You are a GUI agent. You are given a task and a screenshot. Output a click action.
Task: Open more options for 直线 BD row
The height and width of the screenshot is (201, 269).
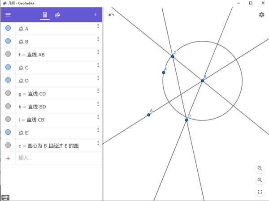click(98, 104)
